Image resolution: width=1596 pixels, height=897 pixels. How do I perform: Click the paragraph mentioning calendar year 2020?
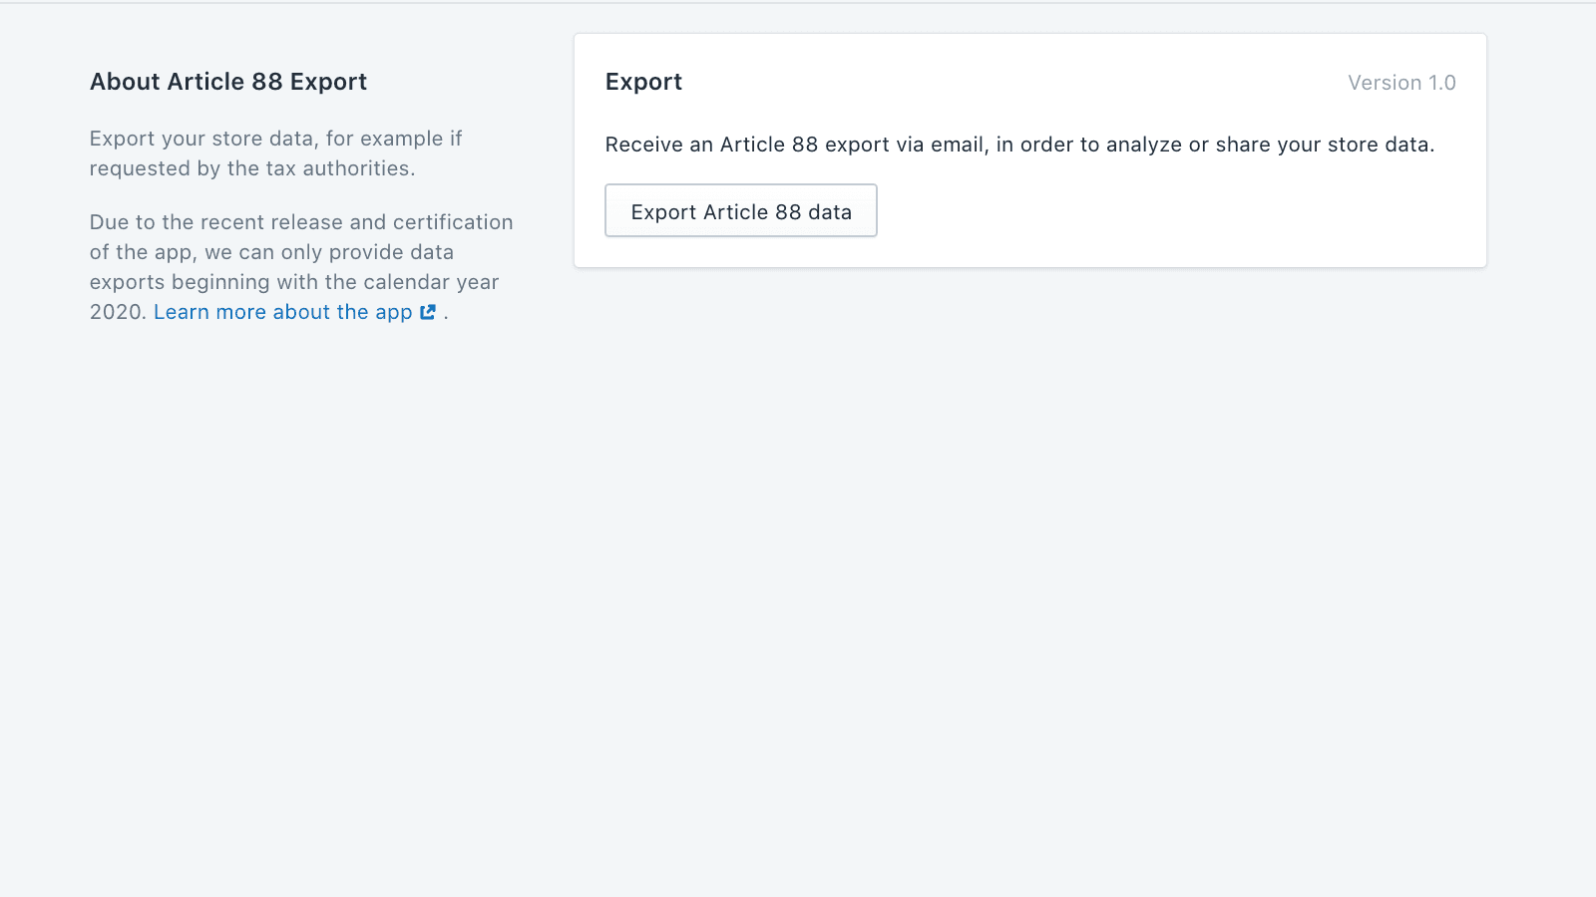pyautogui.click(x=299, y=267)
